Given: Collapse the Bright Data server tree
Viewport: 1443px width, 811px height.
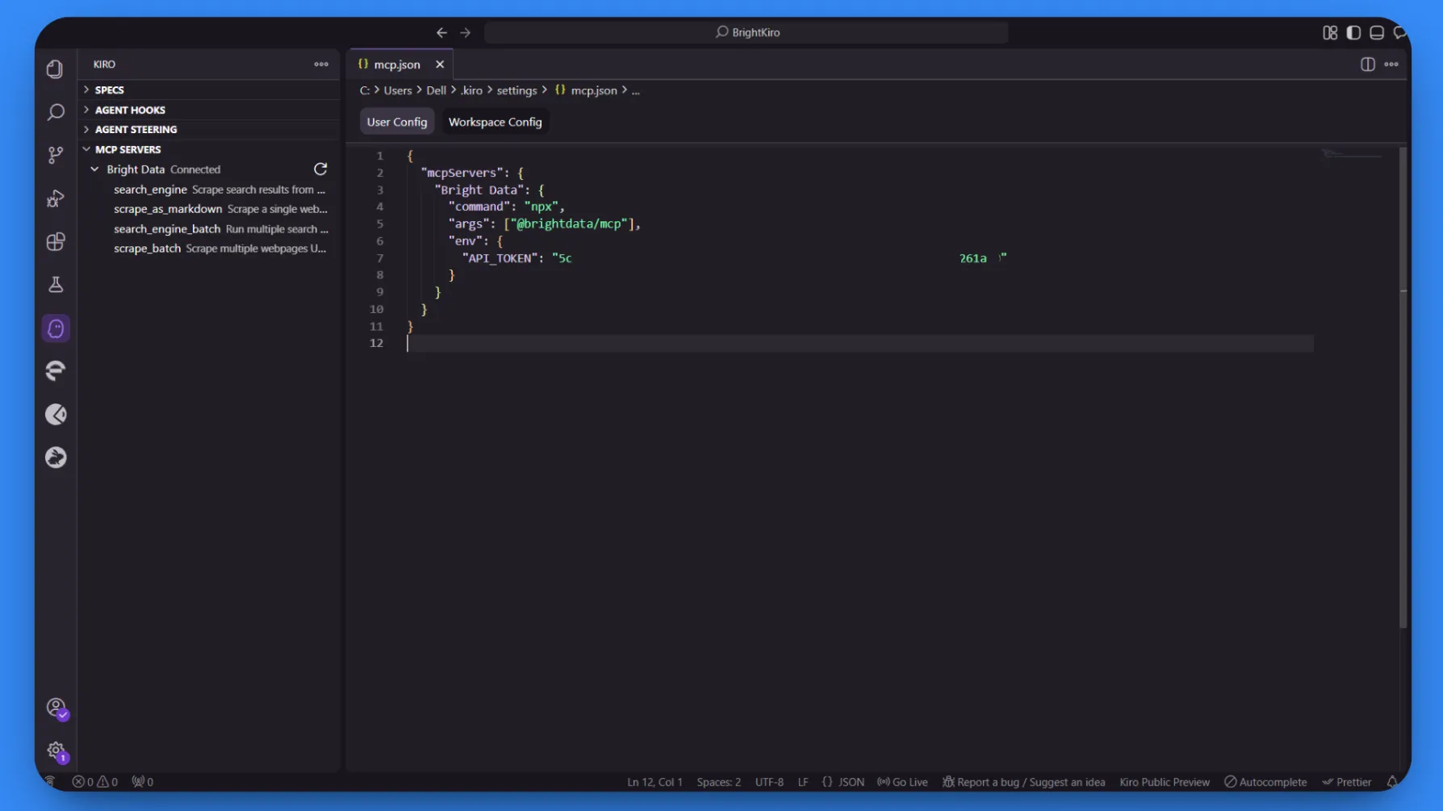Looking at the screenshot, I should 95,169.
